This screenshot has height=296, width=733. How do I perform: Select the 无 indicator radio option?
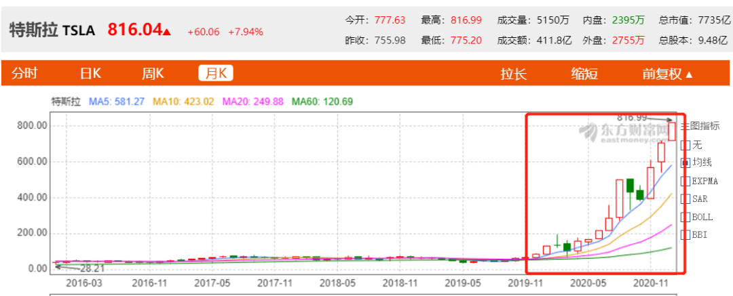[685, 145]
